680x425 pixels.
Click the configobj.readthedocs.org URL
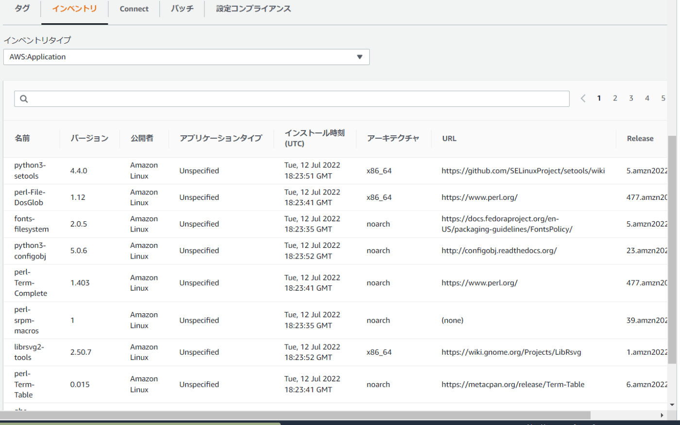pyautogui.click(x=499, y=251)
